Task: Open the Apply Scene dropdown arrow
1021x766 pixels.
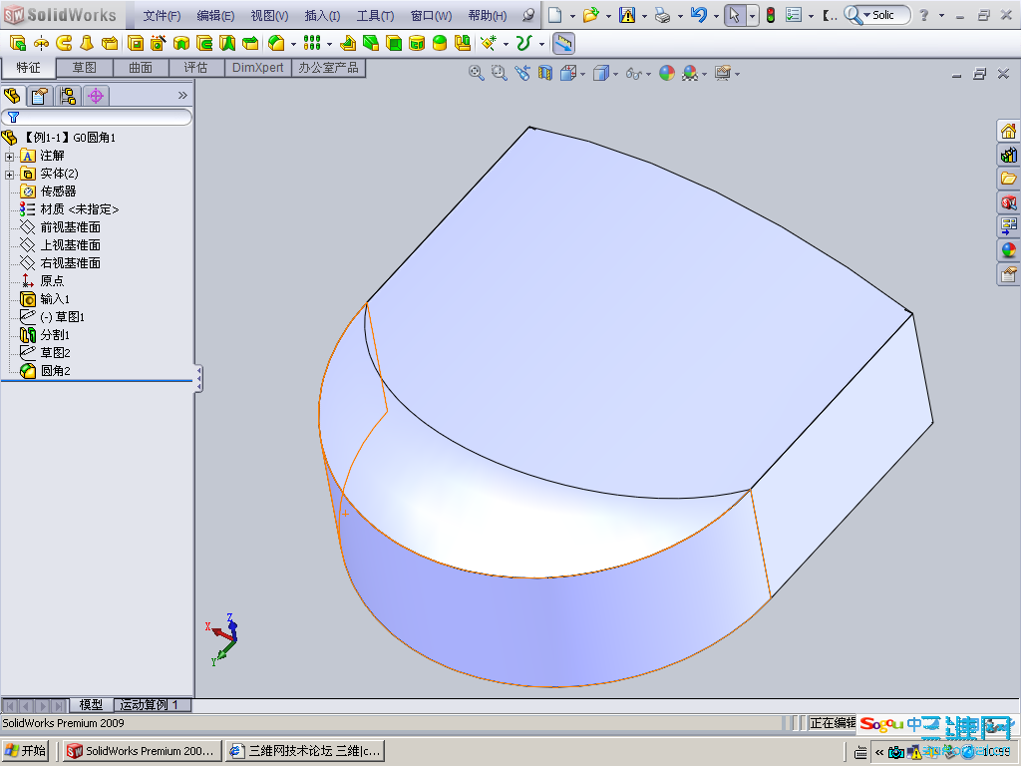Action: 705,74
